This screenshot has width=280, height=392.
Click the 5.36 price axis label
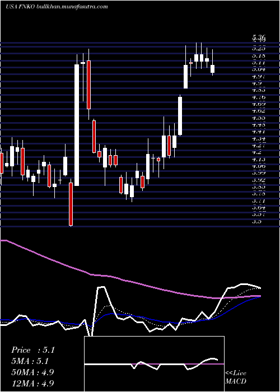(x=259, y=38)
